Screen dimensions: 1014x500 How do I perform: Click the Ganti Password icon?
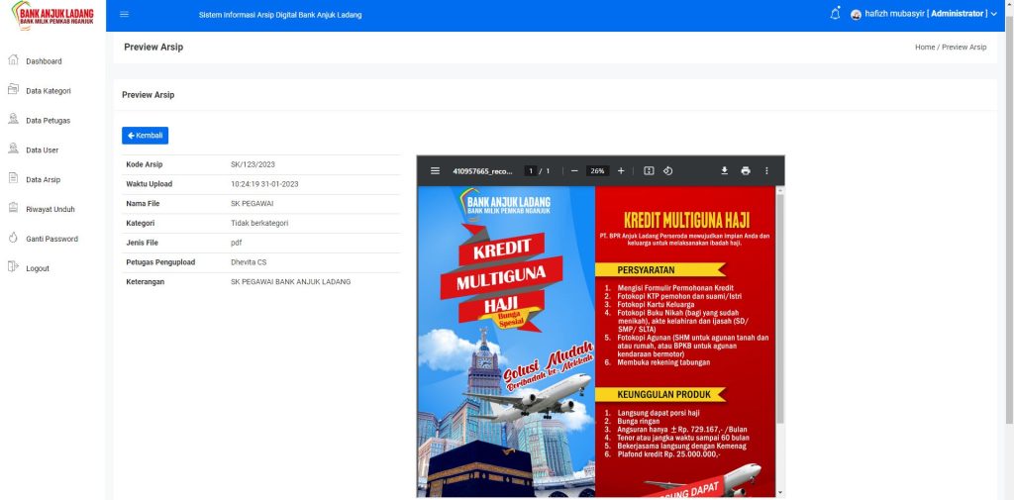point(13,238)
